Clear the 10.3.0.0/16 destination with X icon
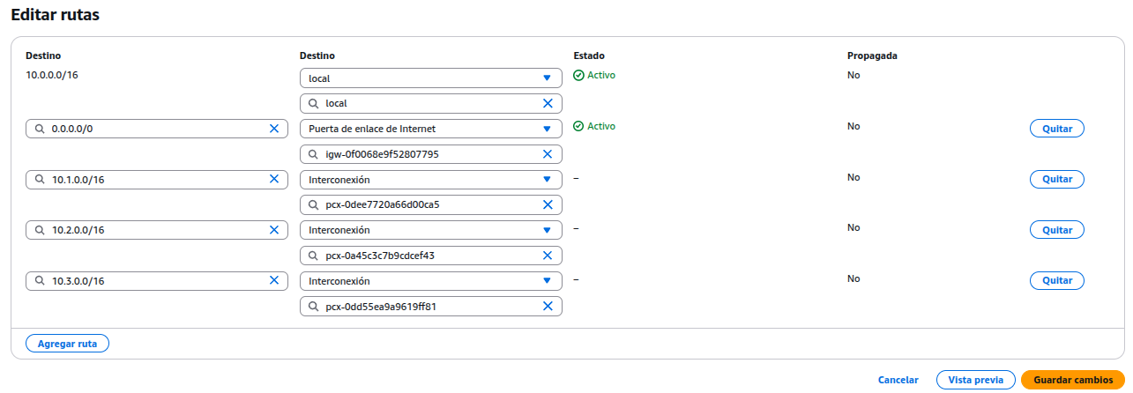Image resolution: width=1133 pixels, height=393 pixels. point(273,281)
